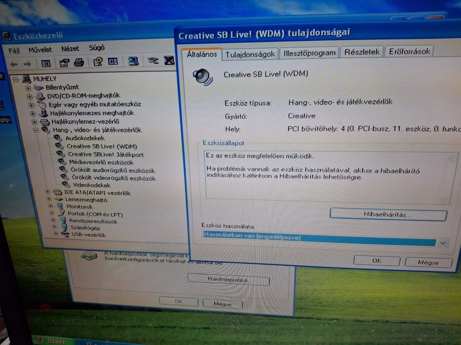Click the large speaker icon in properties dialog

(203, 77)
